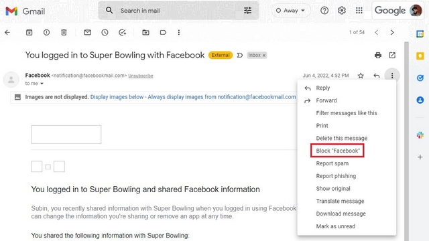Click the sender name Facebook

pos(38,75)
